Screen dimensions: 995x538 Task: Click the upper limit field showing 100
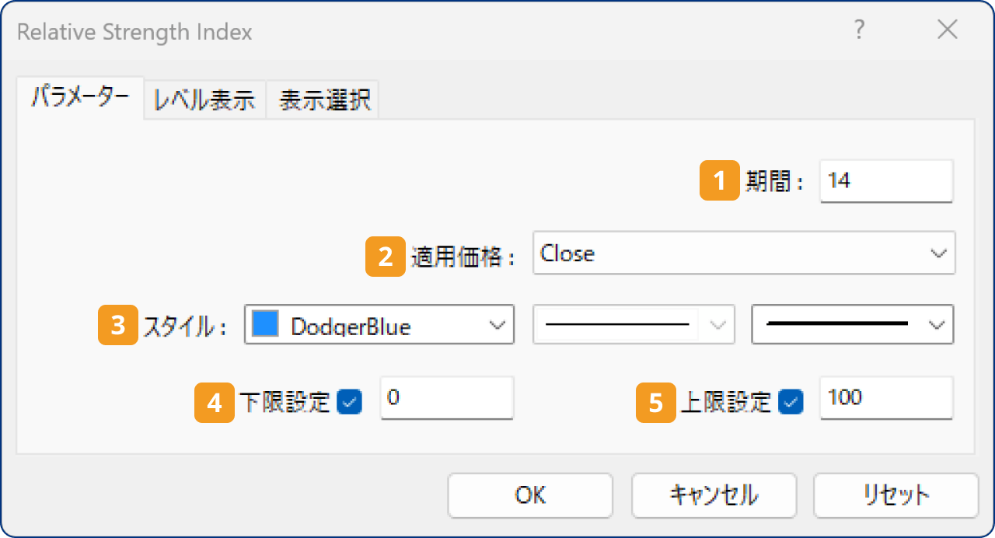click(x=885, y=397)
